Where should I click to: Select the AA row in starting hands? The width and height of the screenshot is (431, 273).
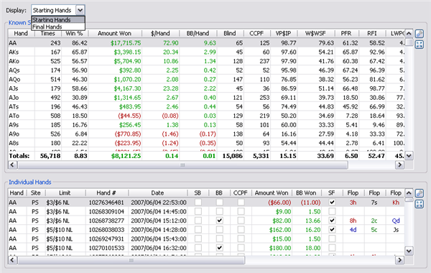pyautogui.click(x=206, y=43)
